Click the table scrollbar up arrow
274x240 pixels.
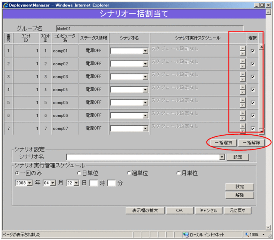click(262, 47)
